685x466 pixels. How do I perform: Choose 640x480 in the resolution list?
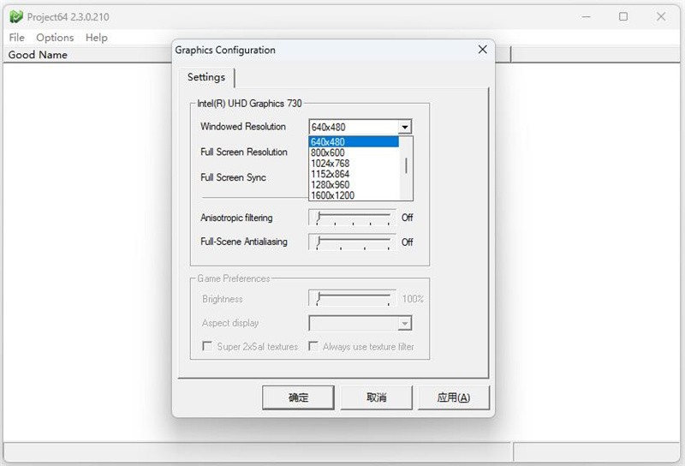(354, 141)
